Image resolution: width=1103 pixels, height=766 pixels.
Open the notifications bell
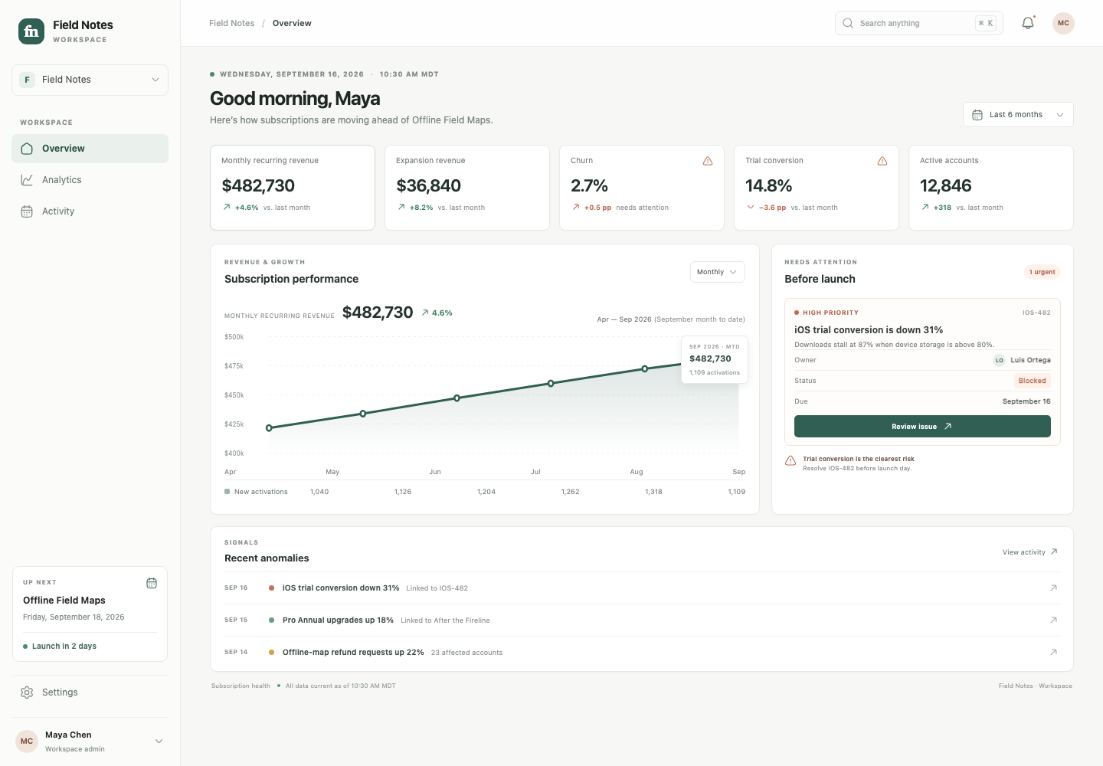[x=1028, y=23]
